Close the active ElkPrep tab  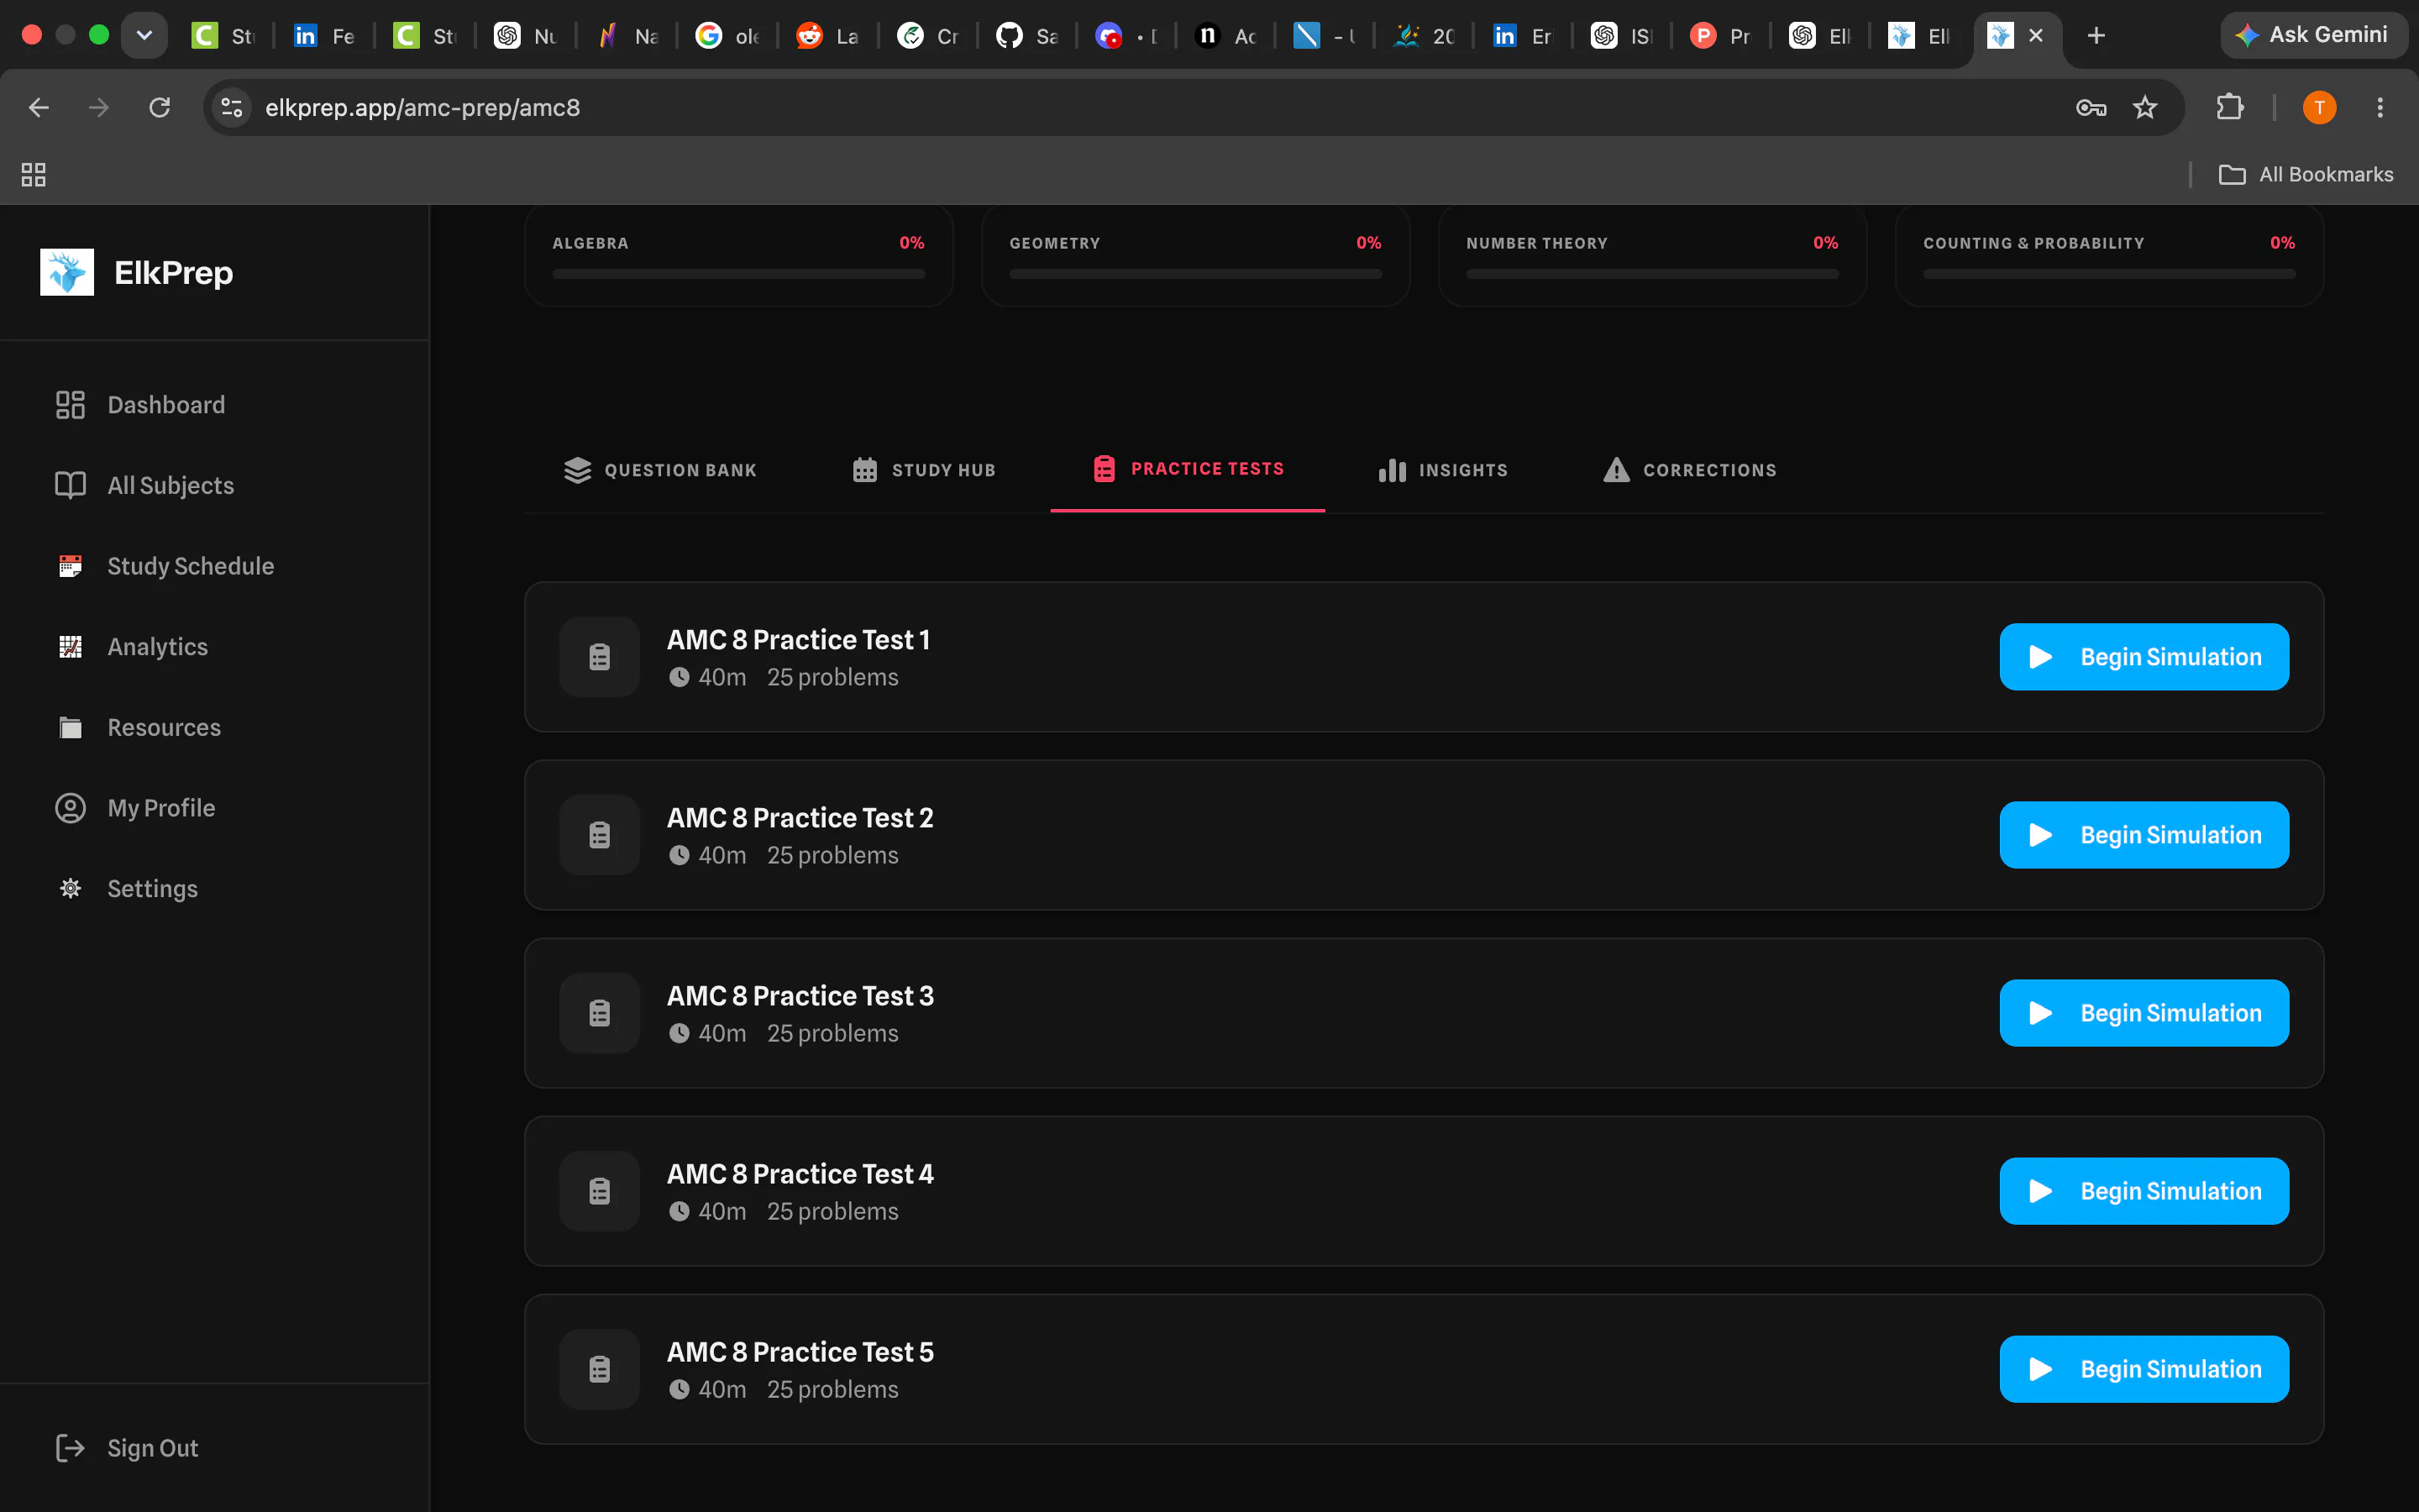point(2036,36)
